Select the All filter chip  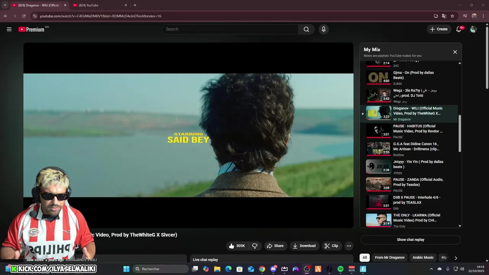(x=364, y=257)
